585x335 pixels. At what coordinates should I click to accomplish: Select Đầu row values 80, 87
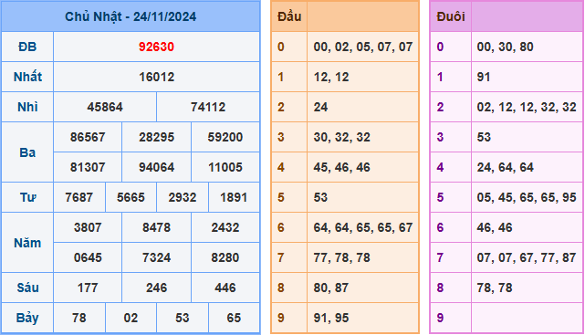331,288
